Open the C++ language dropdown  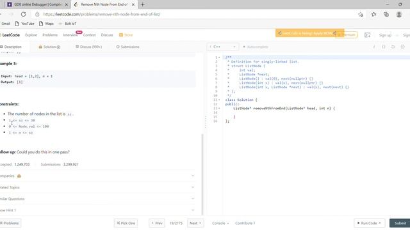point(222,47)
